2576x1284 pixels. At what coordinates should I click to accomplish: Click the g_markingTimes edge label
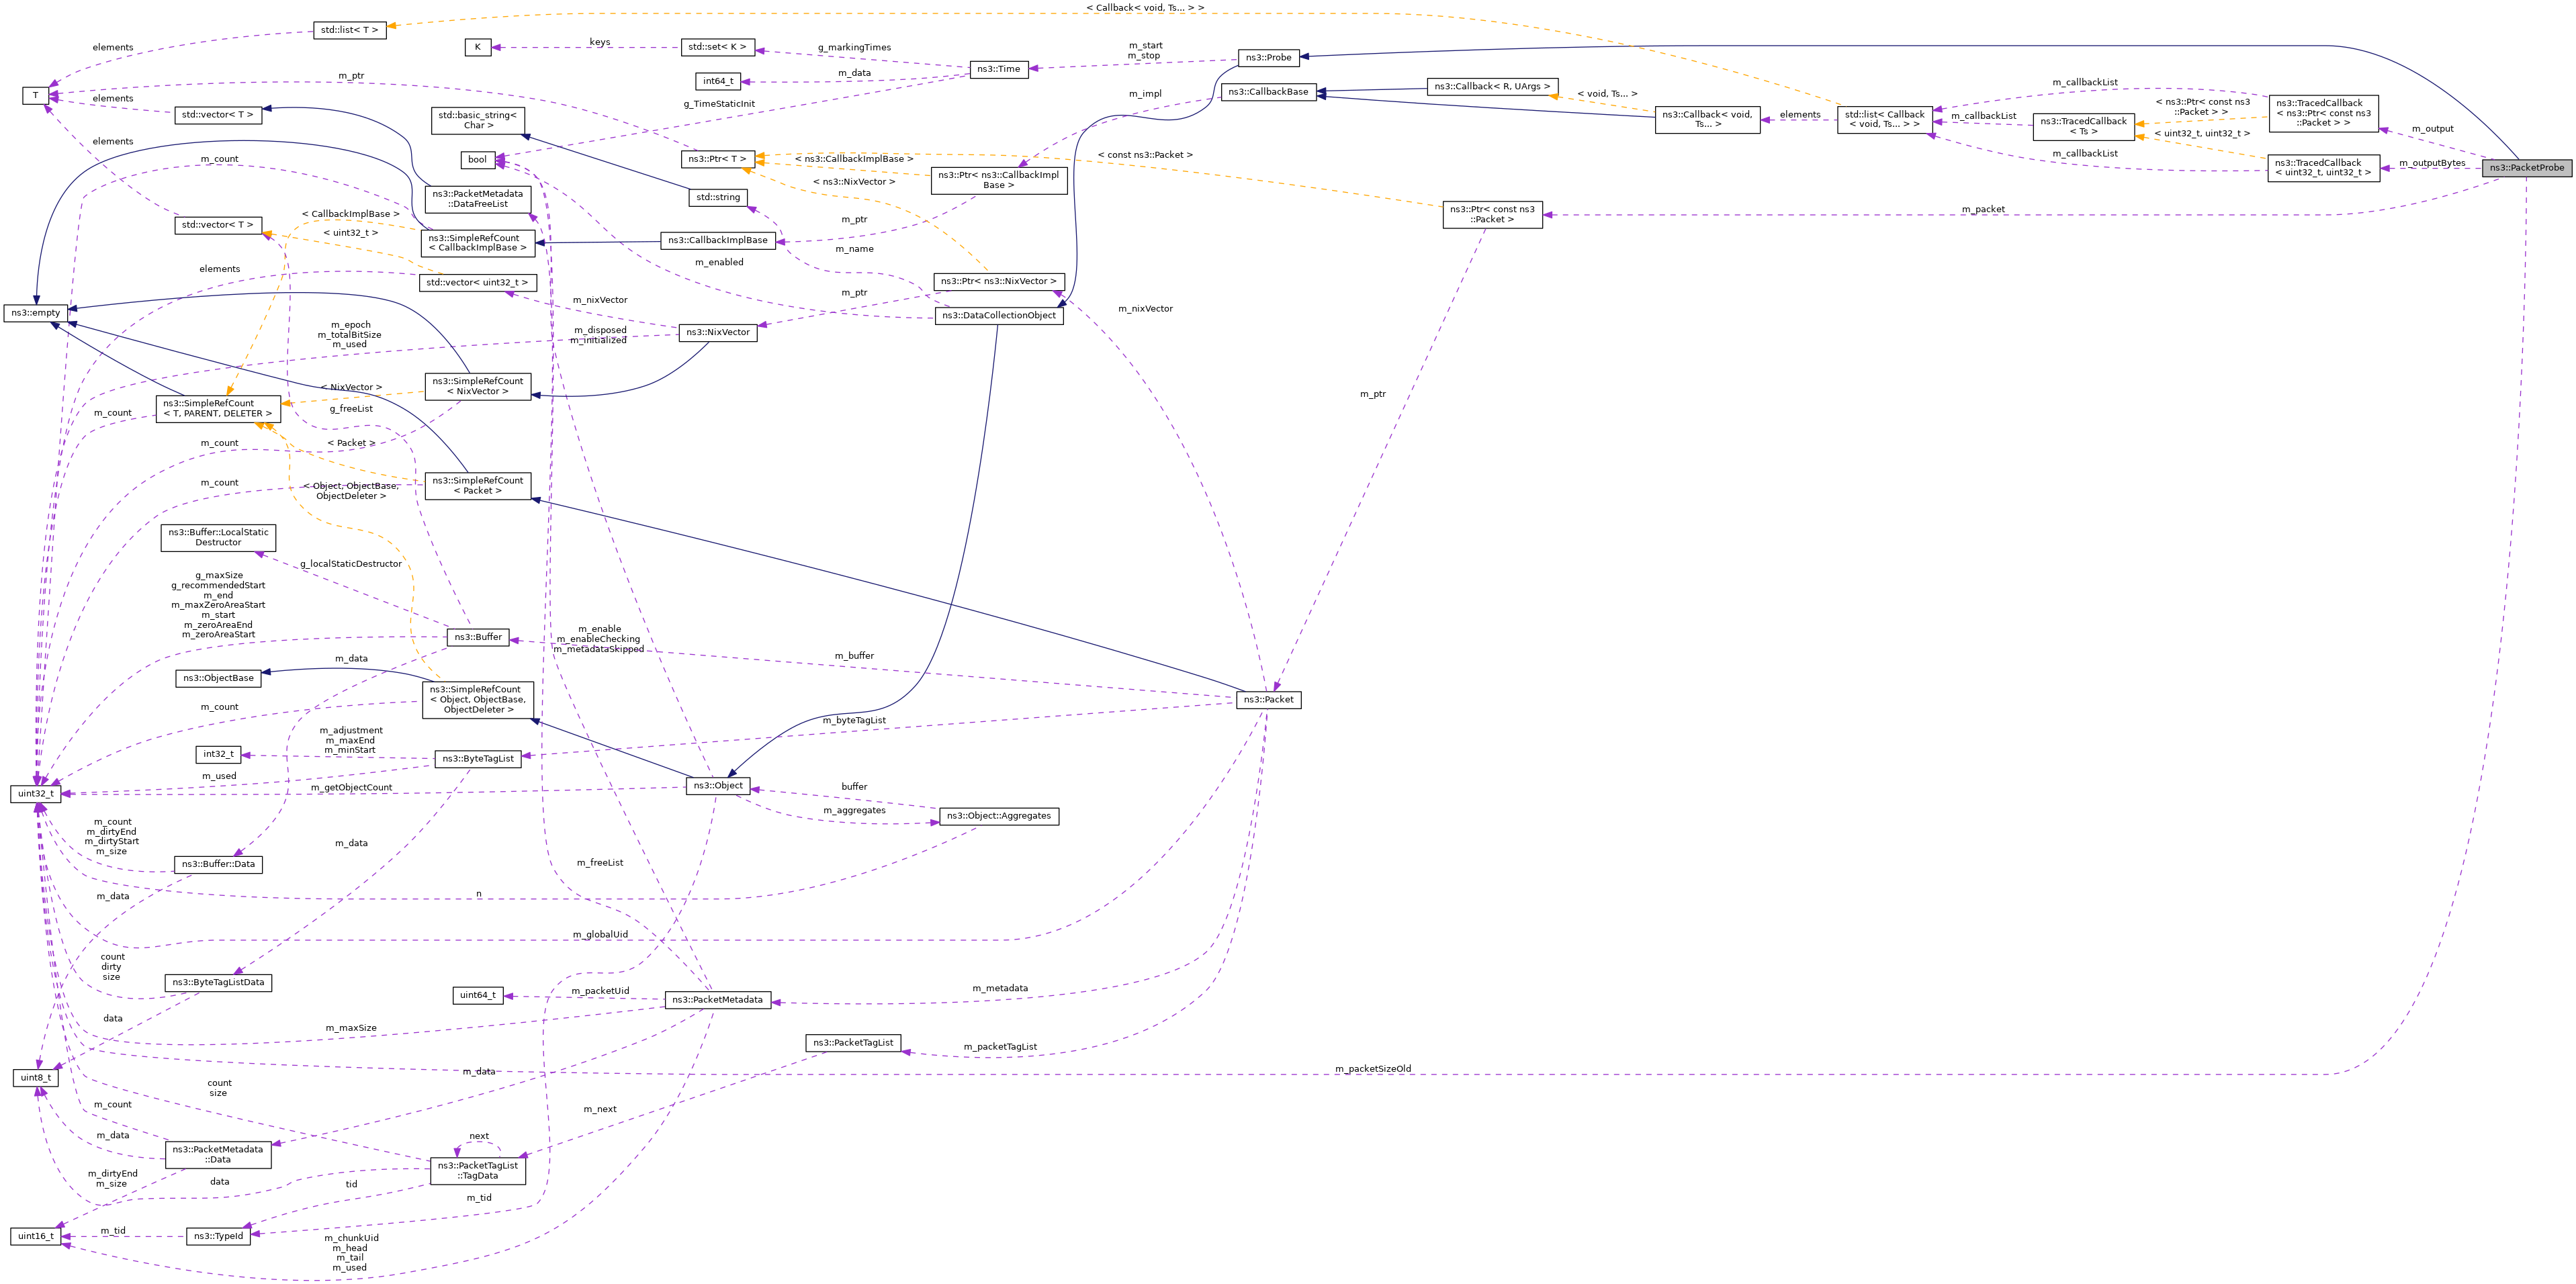click(854, 48)
